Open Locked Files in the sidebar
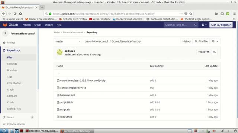The height and width of the screenshot is (133, 238). coord(14,109)
